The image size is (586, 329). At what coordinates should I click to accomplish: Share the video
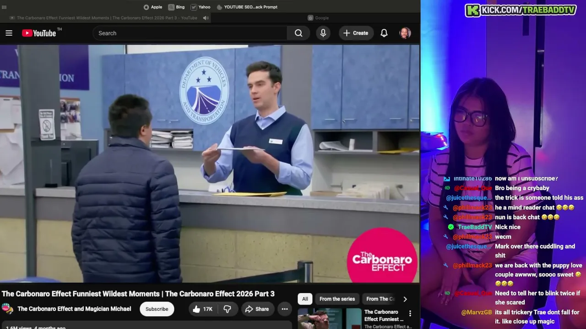click(257, 309)
